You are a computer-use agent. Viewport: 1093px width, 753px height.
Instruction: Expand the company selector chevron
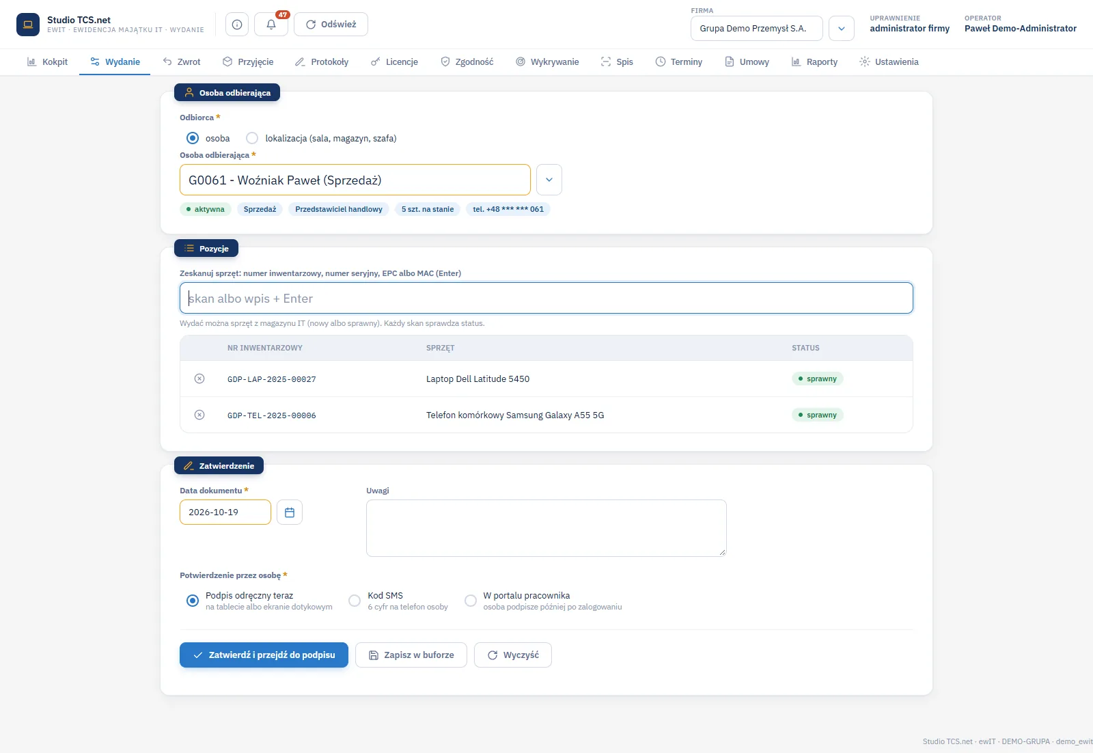[x=842, y=29]
